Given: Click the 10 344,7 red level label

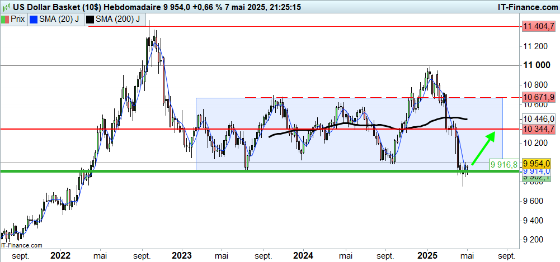Looking at the screenshot, I should tap(538, 129).
